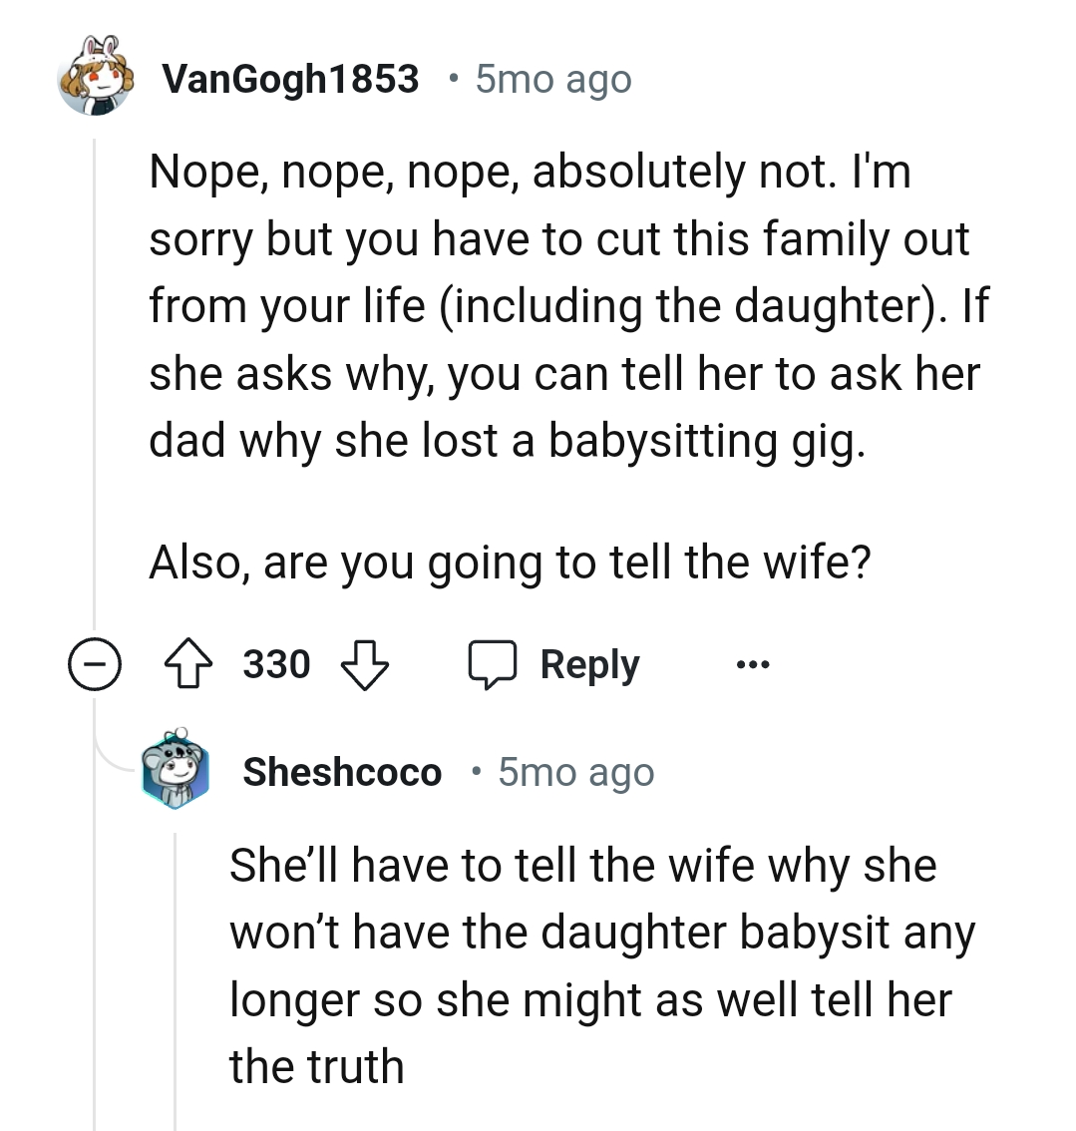Open more options via the three dots
1076x1131 pixels.
(753, 663)
